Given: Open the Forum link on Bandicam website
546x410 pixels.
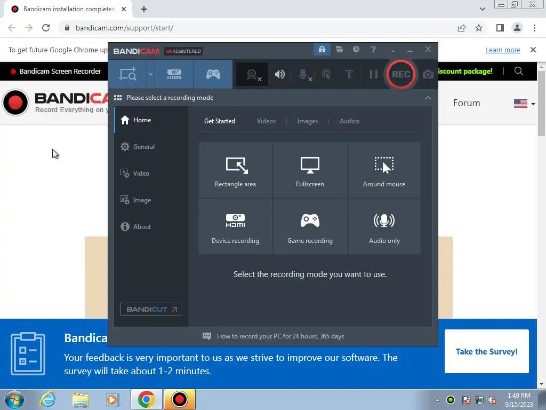Looking at the screenshot, I should 466,103.
